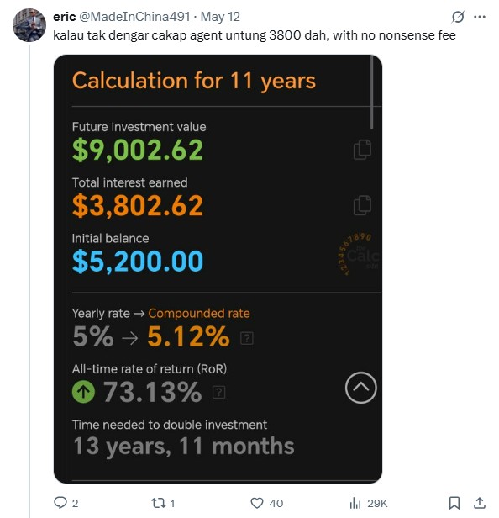Open the display name eric
Viewport: 499px width, 518px height.
[x=65, y=17]
